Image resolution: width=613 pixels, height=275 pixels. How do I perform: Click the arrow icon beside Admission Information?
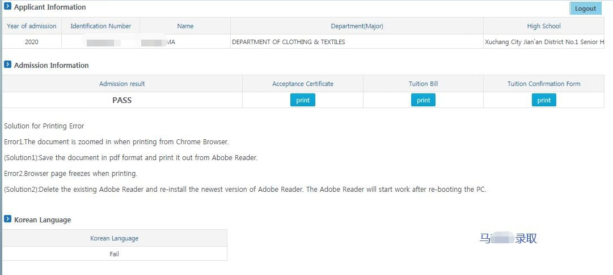click(x=7, y=65)
